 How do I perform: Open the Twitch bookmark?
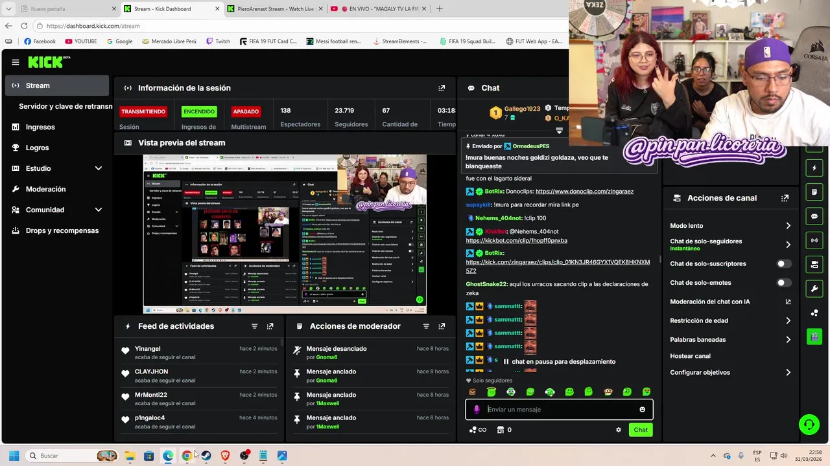point(218,41)
